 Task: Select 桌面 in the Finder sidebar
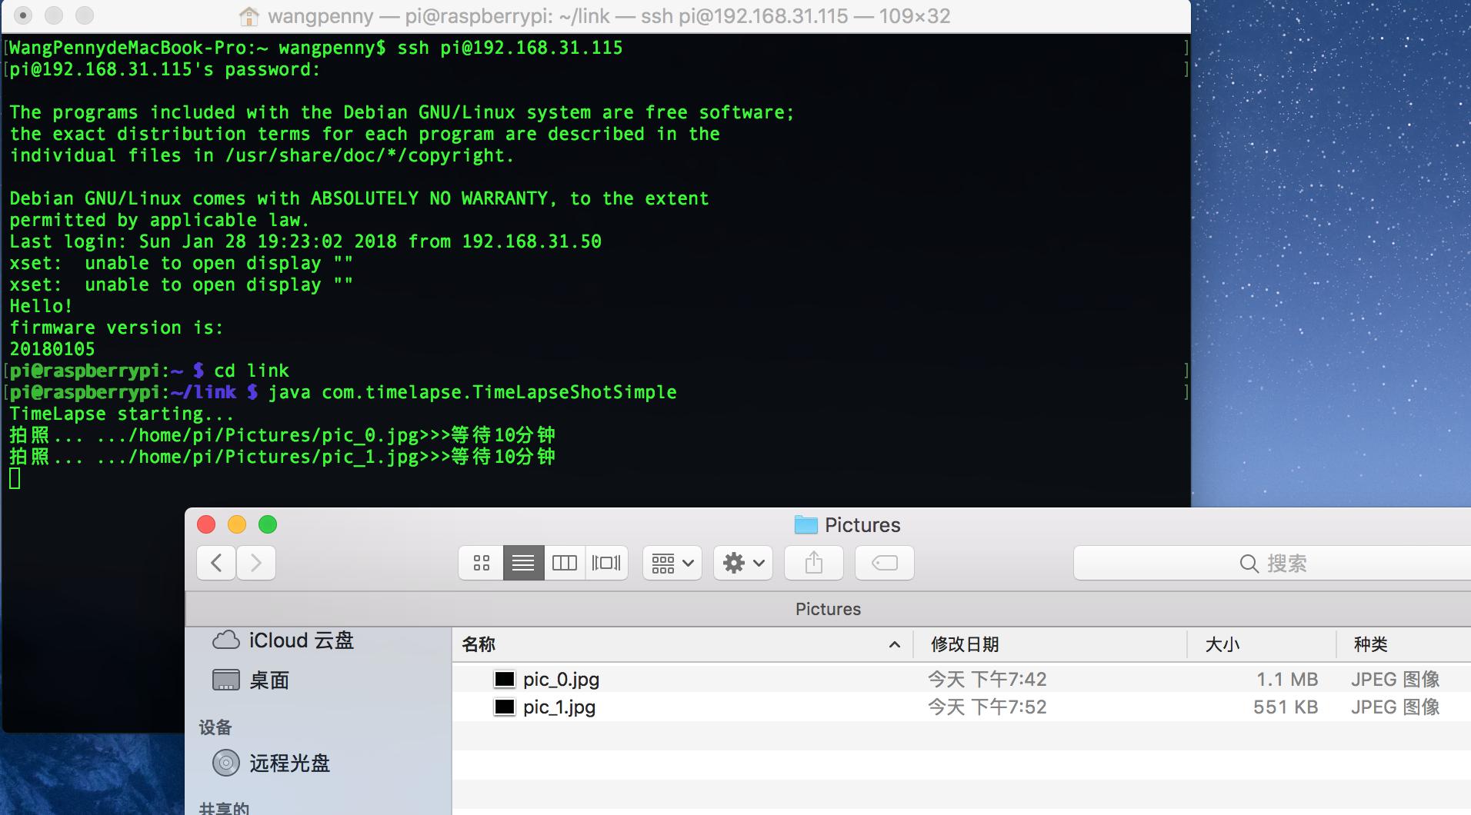(x=269, y=680)
